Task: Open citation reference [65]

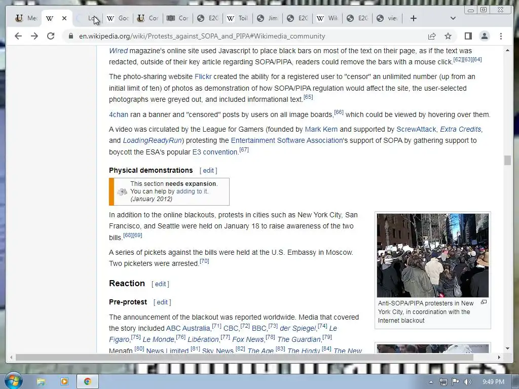Action: 308,97
